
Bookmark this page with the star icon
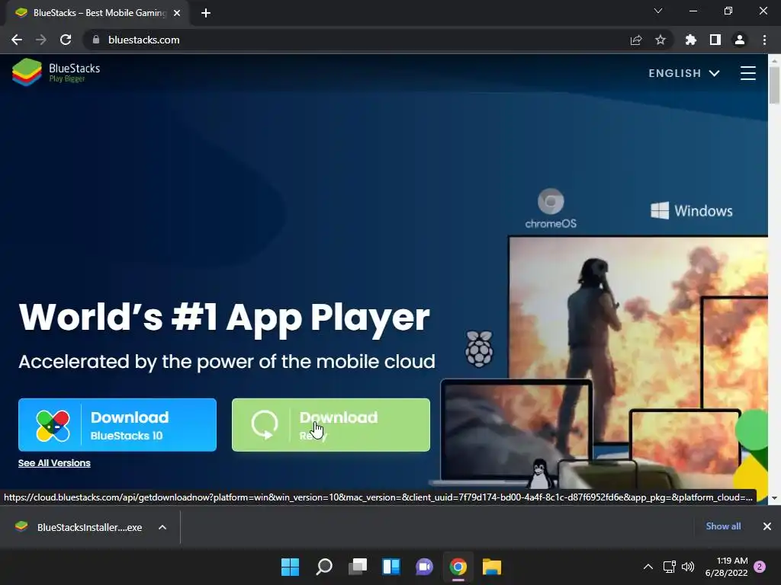(660, 40)
